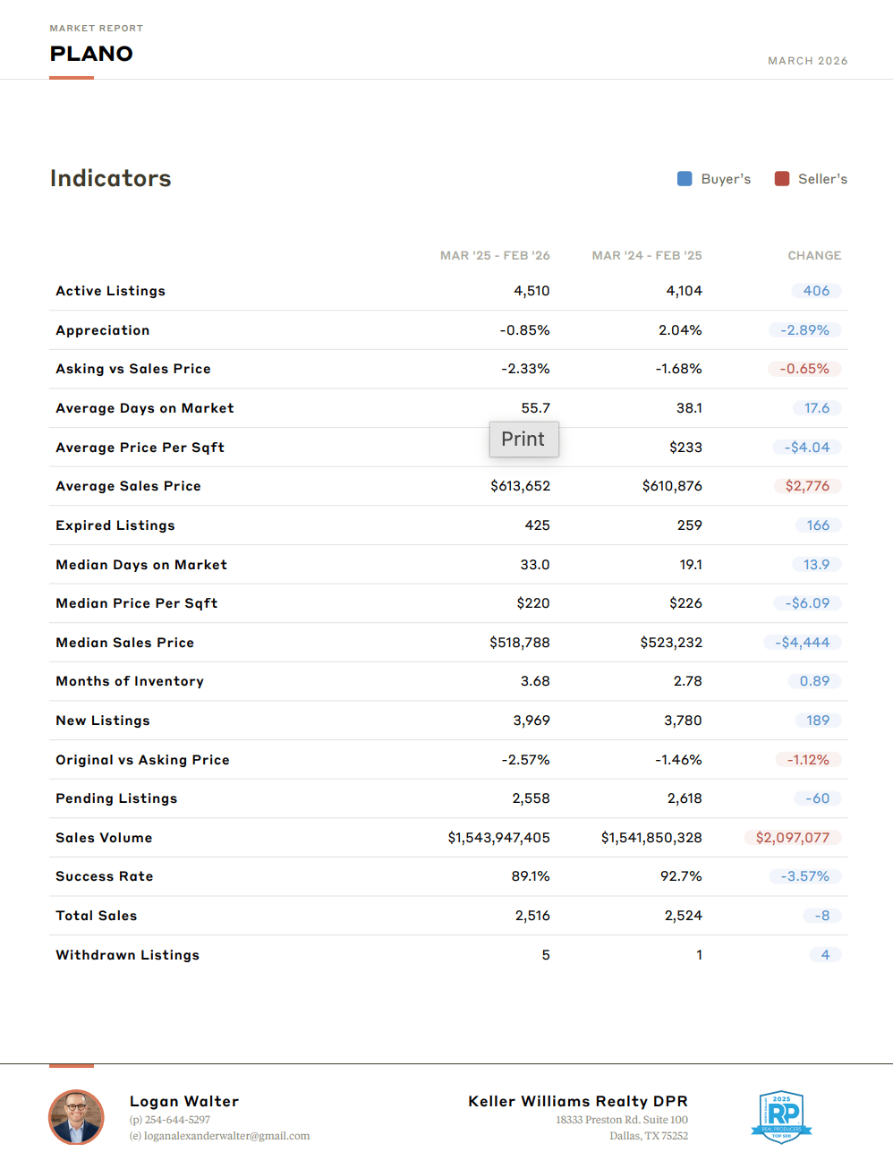
Task: Click the Months of Inventory row label
Action: point(130,681)
